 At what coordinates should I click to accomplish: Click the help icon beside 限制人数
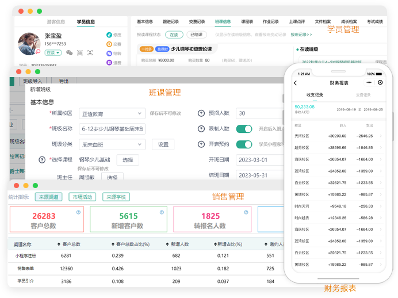[201, 129]
